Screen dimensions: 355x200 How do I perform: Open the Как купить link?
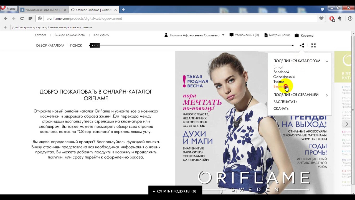101,35
